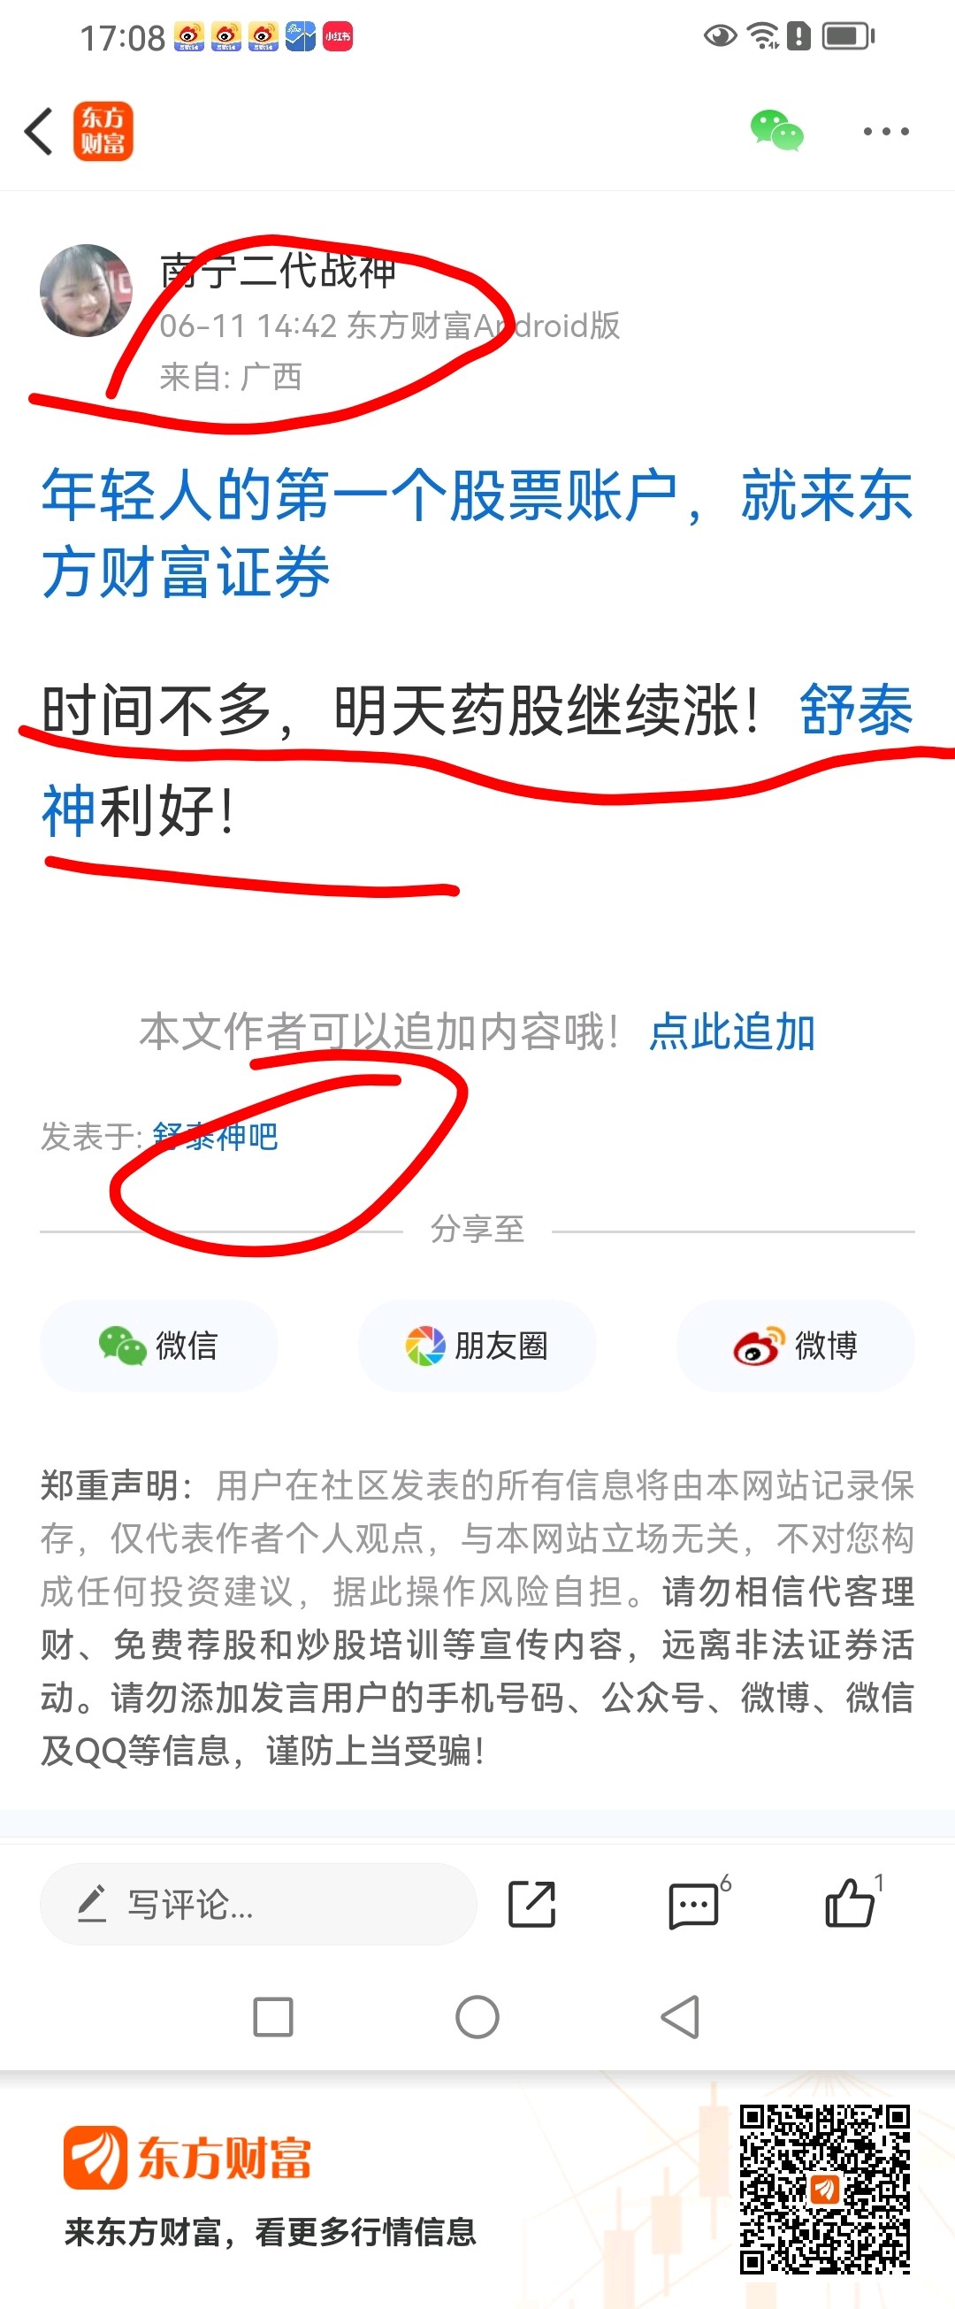Tap the Android home circle button
The height and width of the screenshot is (2309, 955).
tap(477, 2017)
